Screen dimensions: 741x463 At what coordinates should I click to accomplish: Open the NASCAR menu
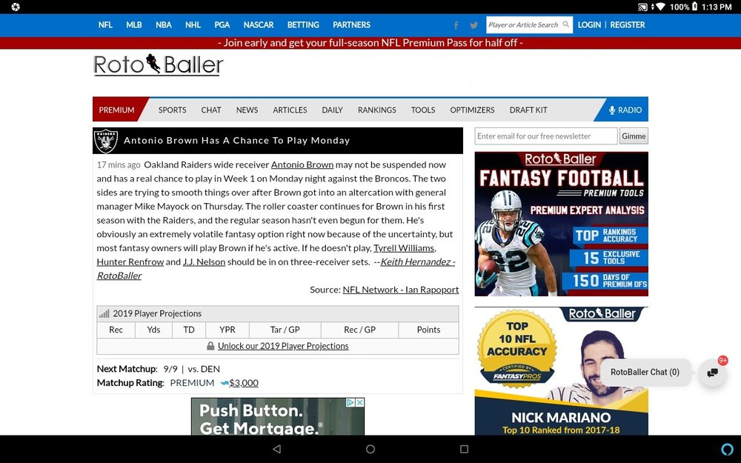pyautogui.click(x=259, y=25)
